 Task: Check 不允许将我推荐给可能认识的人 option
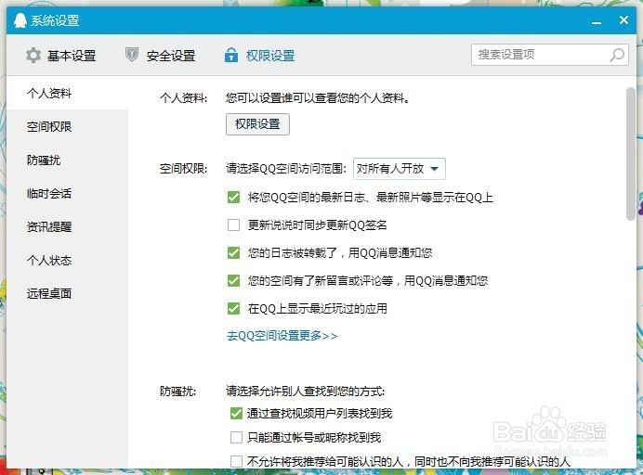coord(236,461)
